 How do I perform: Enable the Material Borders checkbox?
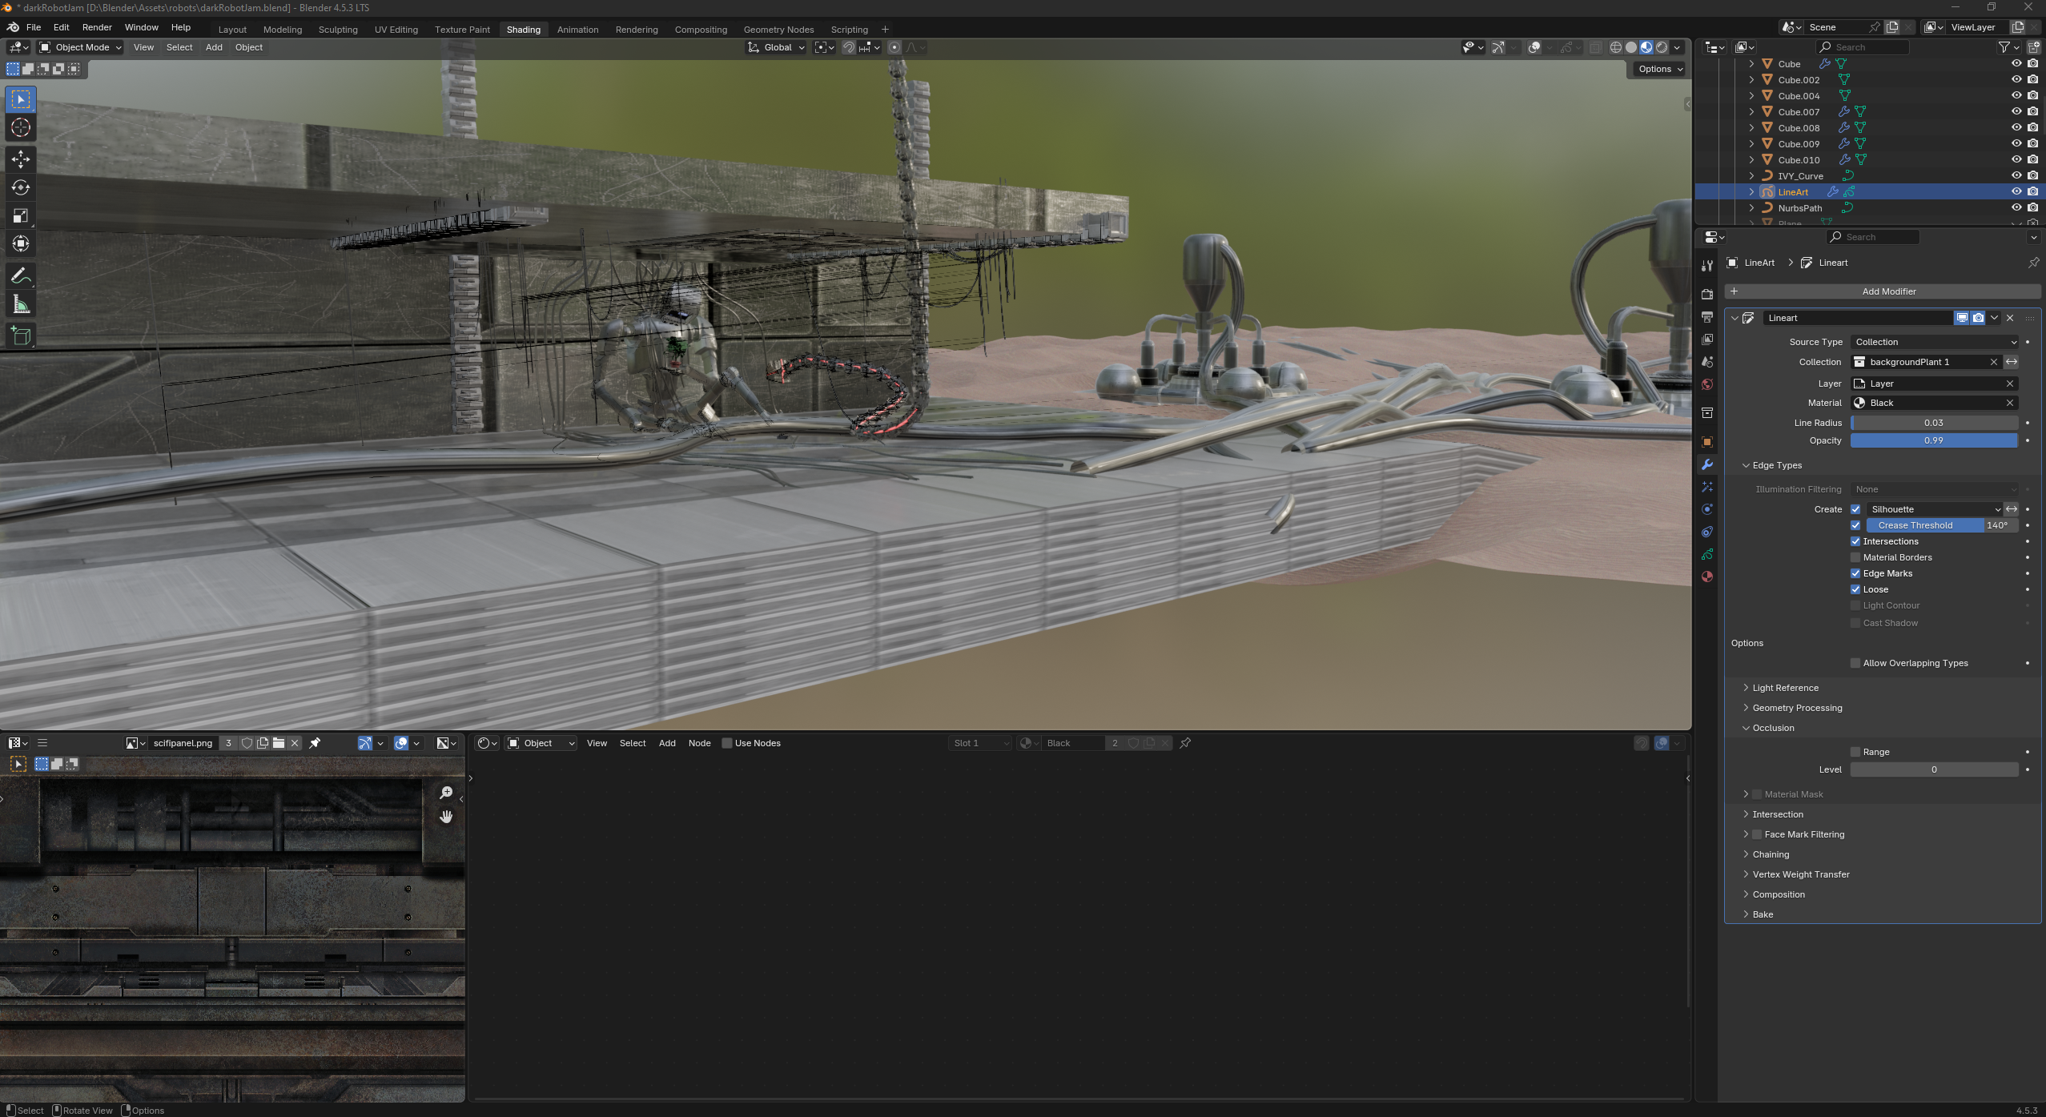click(1855, 557)
